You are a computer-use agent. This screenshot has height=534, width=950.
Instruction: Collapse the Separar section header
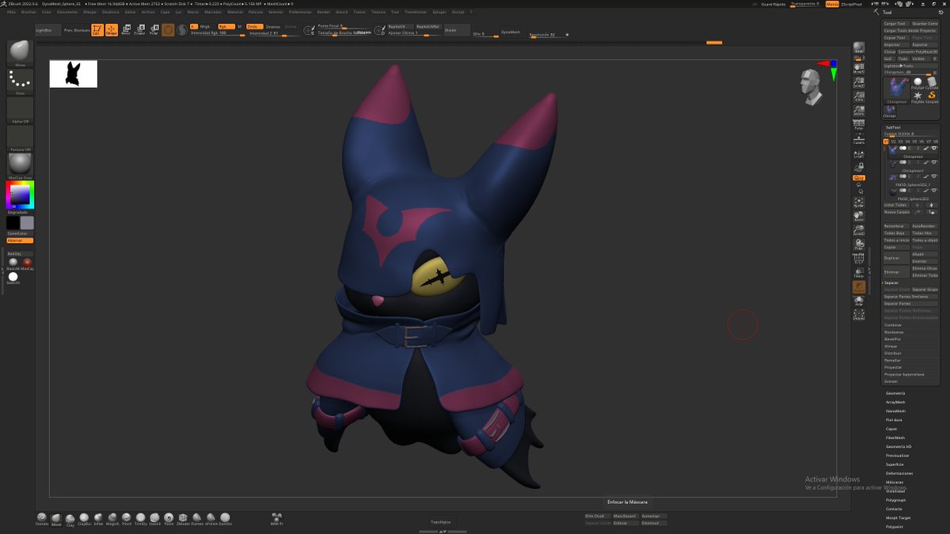(891, 282)
